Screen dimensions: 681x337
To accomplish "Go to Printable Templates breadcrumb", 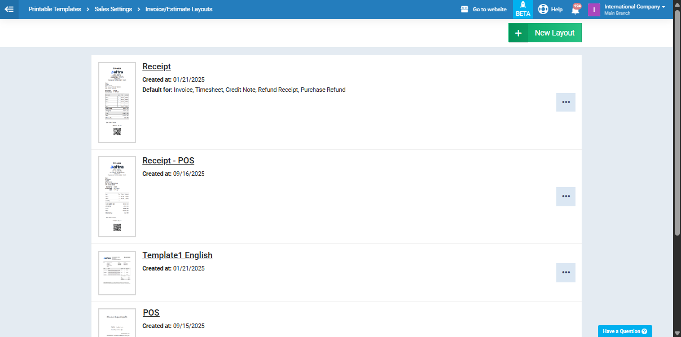I will click(55, 10).
